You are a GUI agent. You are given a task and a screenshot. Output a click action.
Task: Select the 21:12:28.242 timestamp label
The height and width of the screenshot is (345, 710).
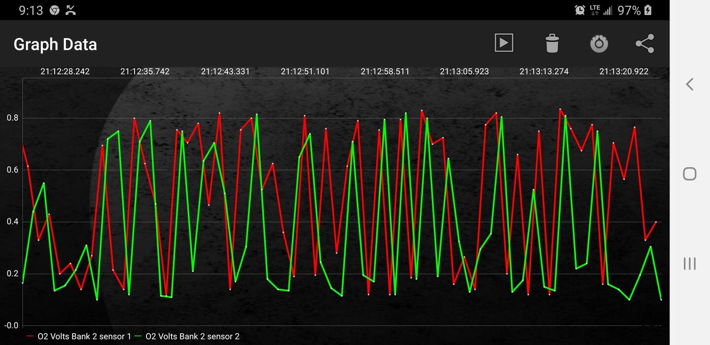65,71
